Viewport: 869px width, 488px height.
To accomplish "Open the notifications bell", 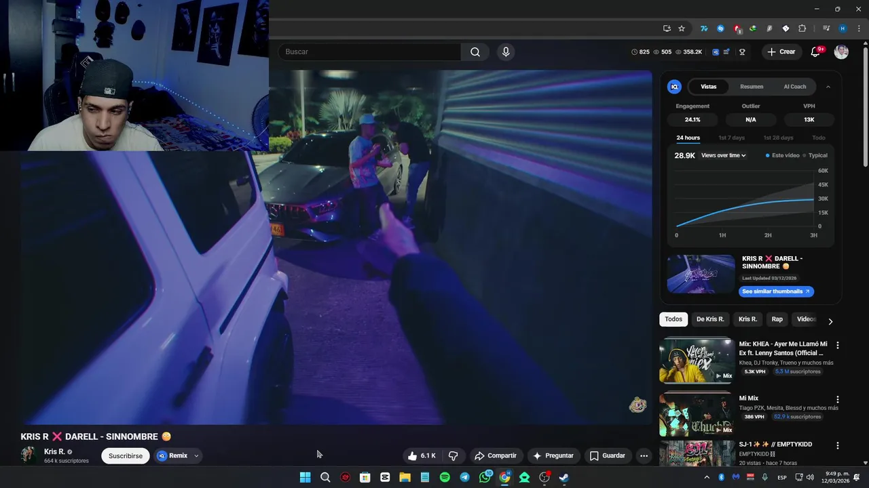I will (x=816, y=52).
